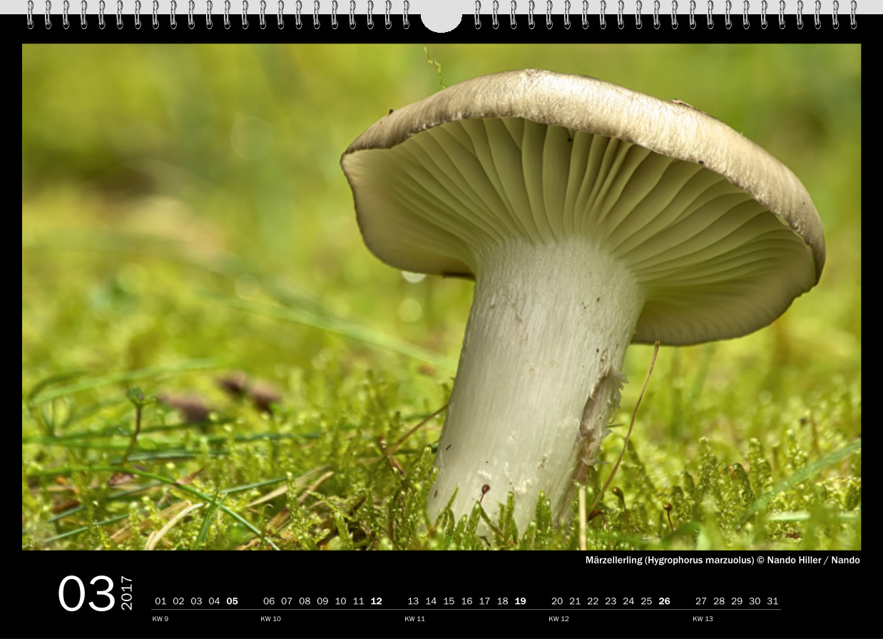Click the mushroom photo
Viewport: 883px width, 639px height.
[x=441, y=297]
